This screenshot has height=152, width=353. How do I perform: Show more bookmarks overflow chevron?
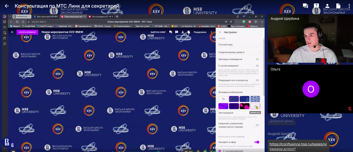[x=262, y=26]
